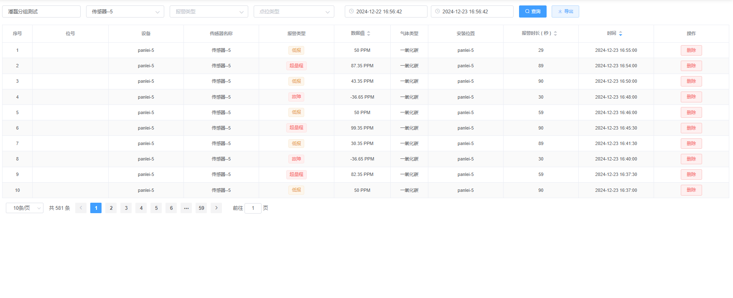Jump to page 2 in pagination
The image size is (733, 298).
coord(111,208)
